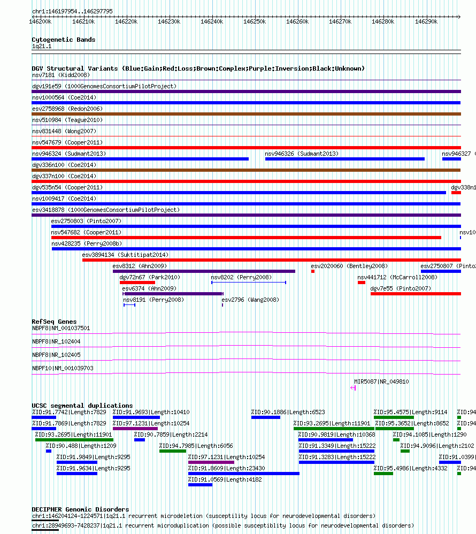Screen dimensions: 476x534
Task: Click the RefSeq Genes track heading
Action: (54, 322)
